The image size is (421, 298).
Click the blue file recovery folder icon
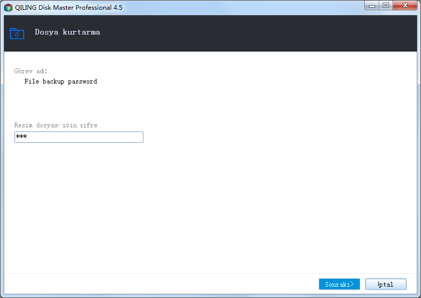click(x=17, y=34)
